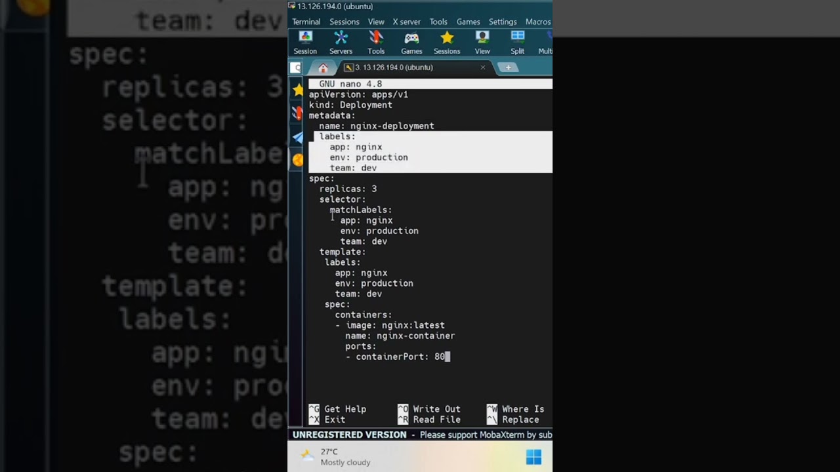Viewport: 840px width, 472px height.
Task: Open the home tab icon
Action: (323, 68)
